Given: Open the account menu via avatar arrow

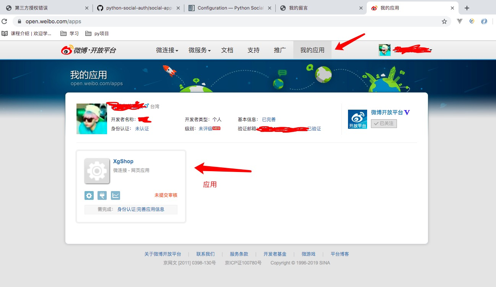Looking at the screenshot, I should click(x=431, y=50).
